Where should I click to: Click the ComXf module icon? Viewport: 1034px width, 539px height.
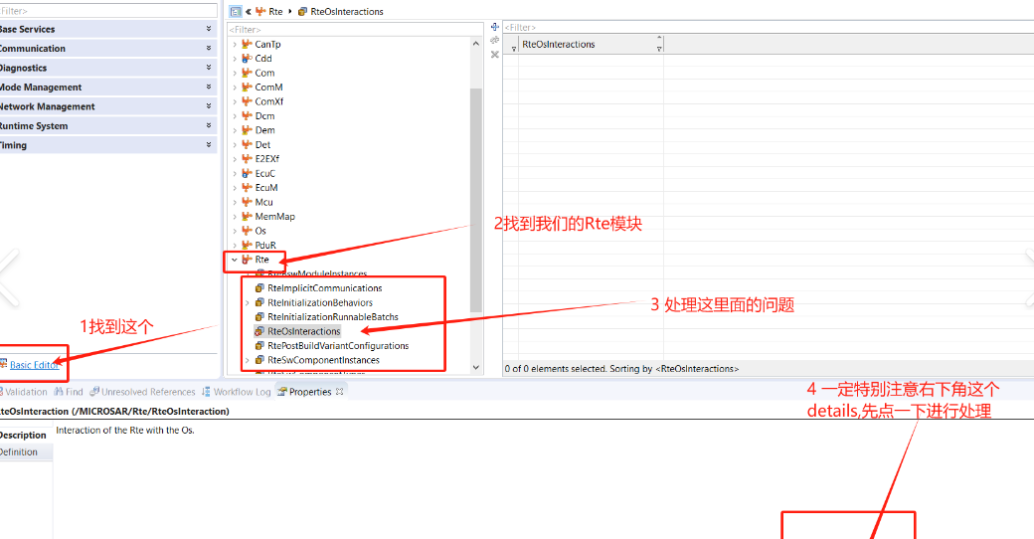247,101
